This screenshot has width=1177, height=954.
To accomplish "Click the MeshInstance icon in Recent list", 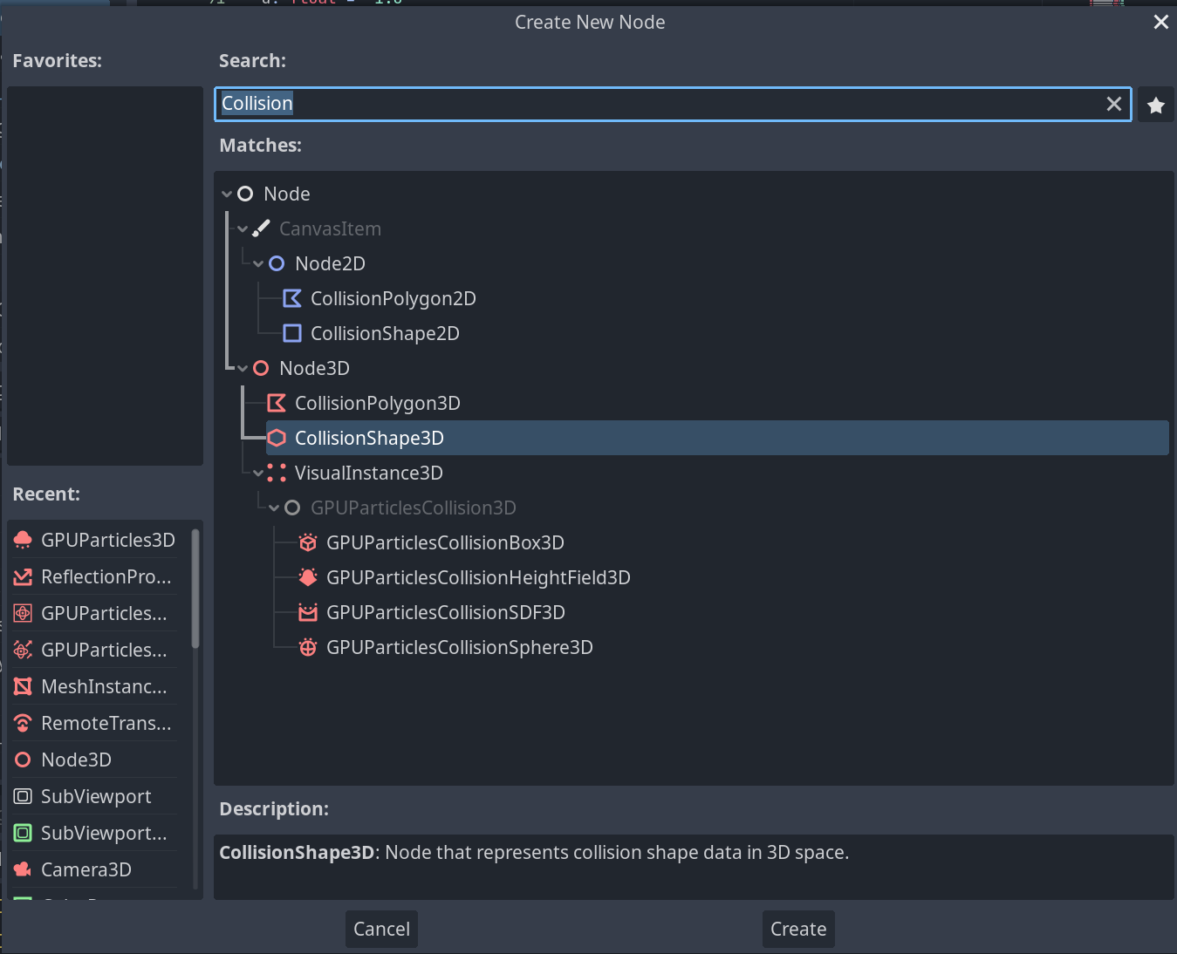I will pos(22,686).
